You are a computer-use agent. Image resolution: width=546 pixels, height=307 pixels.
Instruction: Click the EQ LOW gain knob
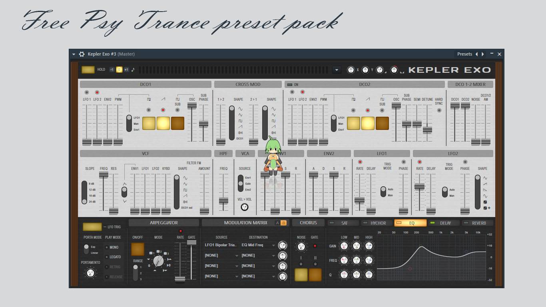pyautogui.click(x=344, y=246)
